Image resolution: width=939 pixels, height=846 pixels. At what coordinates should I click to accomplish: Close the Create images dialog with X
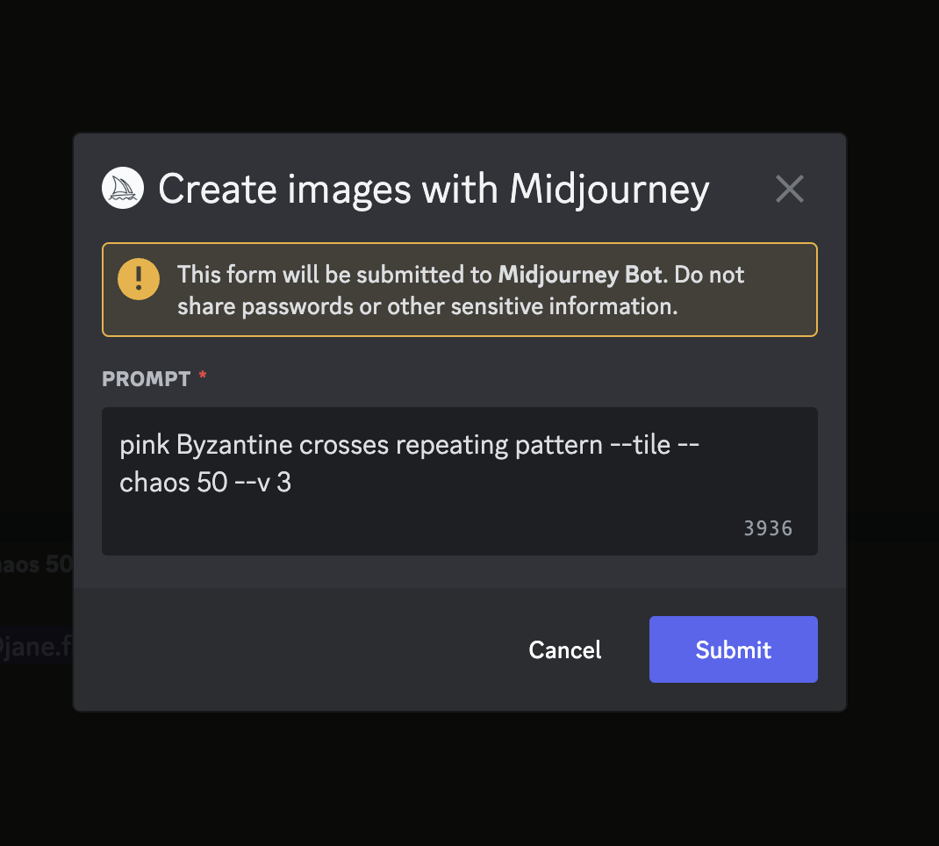tap(789, 189)
